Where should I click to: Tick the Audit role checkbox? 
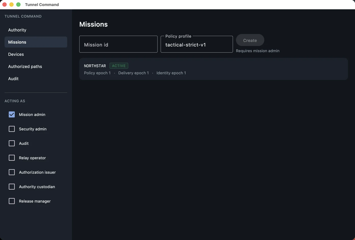12,143
